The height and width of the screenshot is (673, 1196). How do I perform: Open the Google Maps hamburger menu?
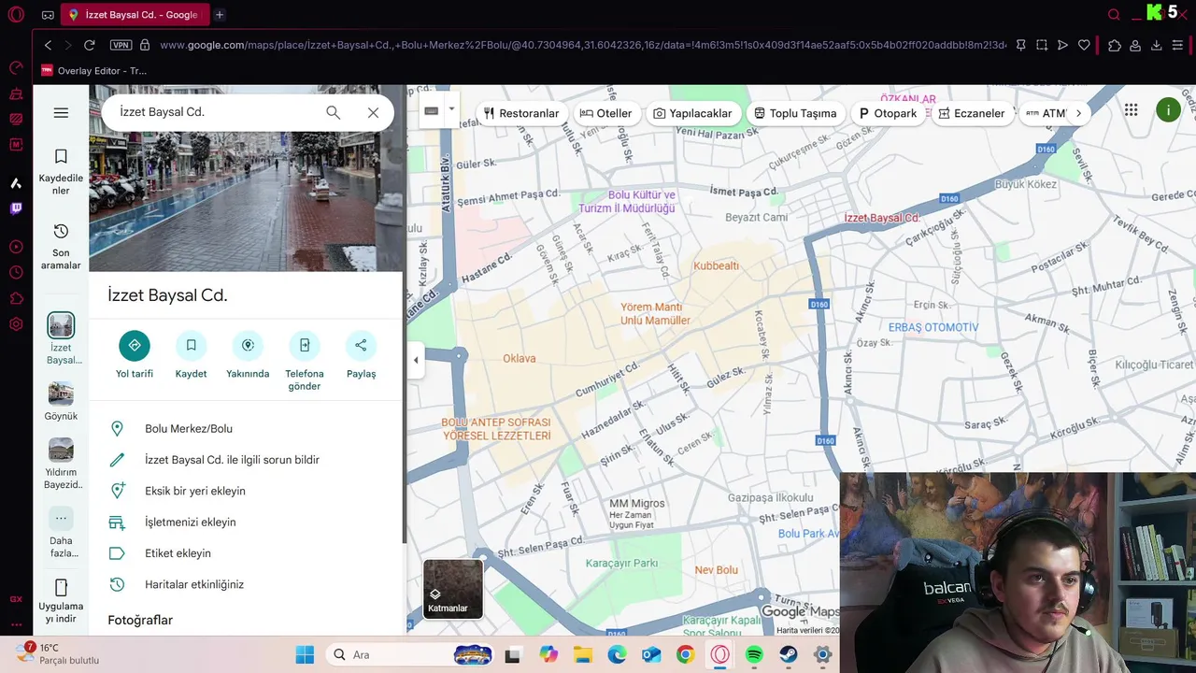click(61, 112)
